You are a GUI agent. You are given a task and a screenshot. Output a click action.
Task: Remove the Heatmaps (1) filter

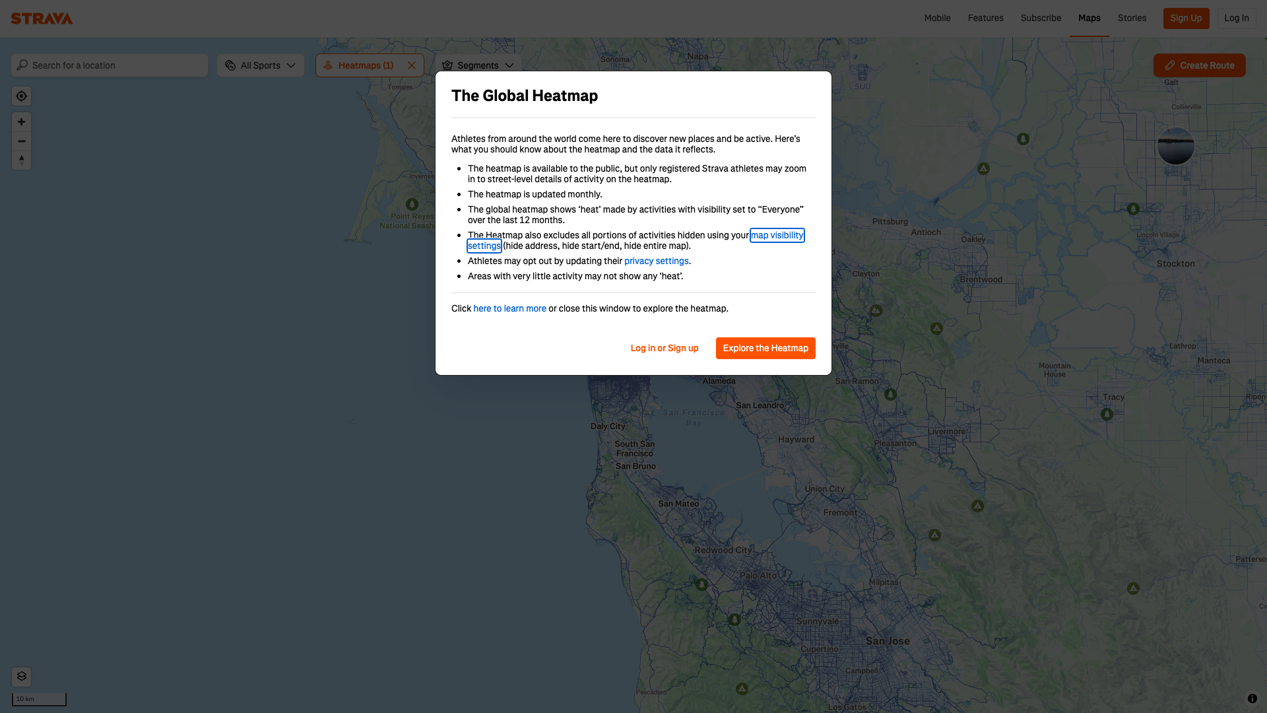coord(412,65)
